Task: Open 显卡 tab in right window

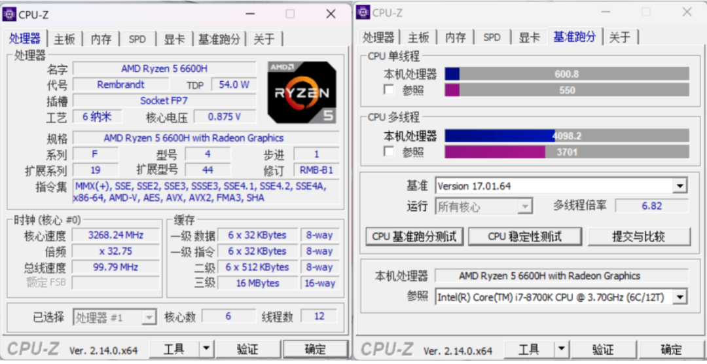Action: tap(529, 37)
